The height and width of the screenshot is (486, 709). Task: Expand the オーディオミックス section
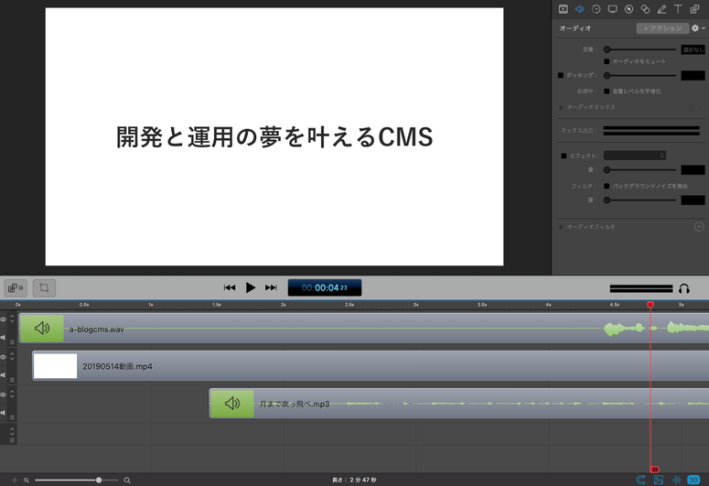[562, 107]
